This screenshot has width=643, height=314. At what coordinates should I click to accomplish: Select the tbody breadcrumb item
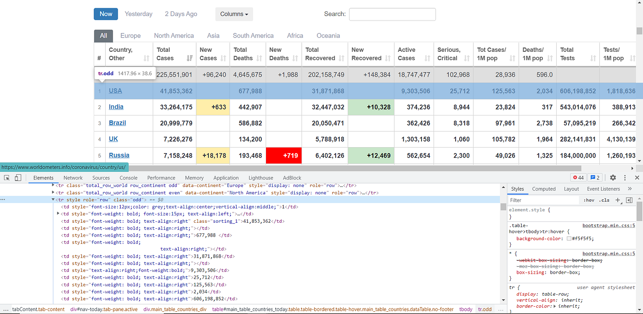[466, 309]
